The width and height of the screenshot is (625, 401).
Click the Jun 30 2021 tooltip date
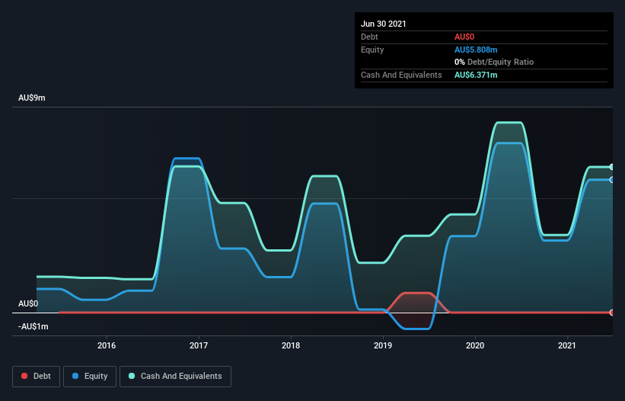(x=384, y=24)
